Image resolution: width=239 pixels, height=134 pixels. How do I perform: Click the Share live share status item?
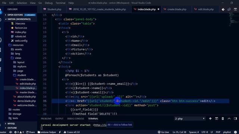[30, 132]
